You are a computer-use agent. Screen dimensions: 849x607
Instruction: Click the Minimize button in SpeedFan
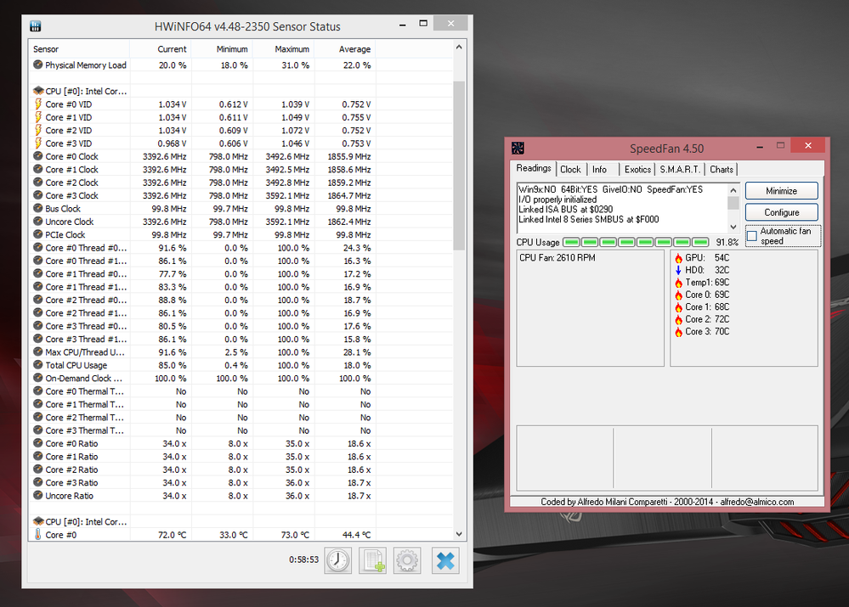781,191
